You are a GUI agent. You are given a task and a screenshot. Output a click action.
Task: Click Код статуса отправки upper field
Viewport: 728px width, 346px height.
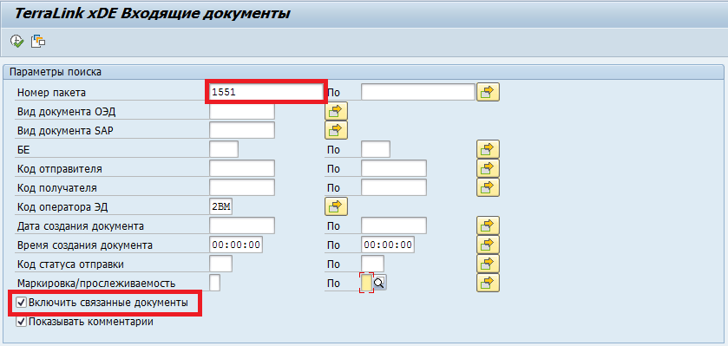(x=372, y=264)
